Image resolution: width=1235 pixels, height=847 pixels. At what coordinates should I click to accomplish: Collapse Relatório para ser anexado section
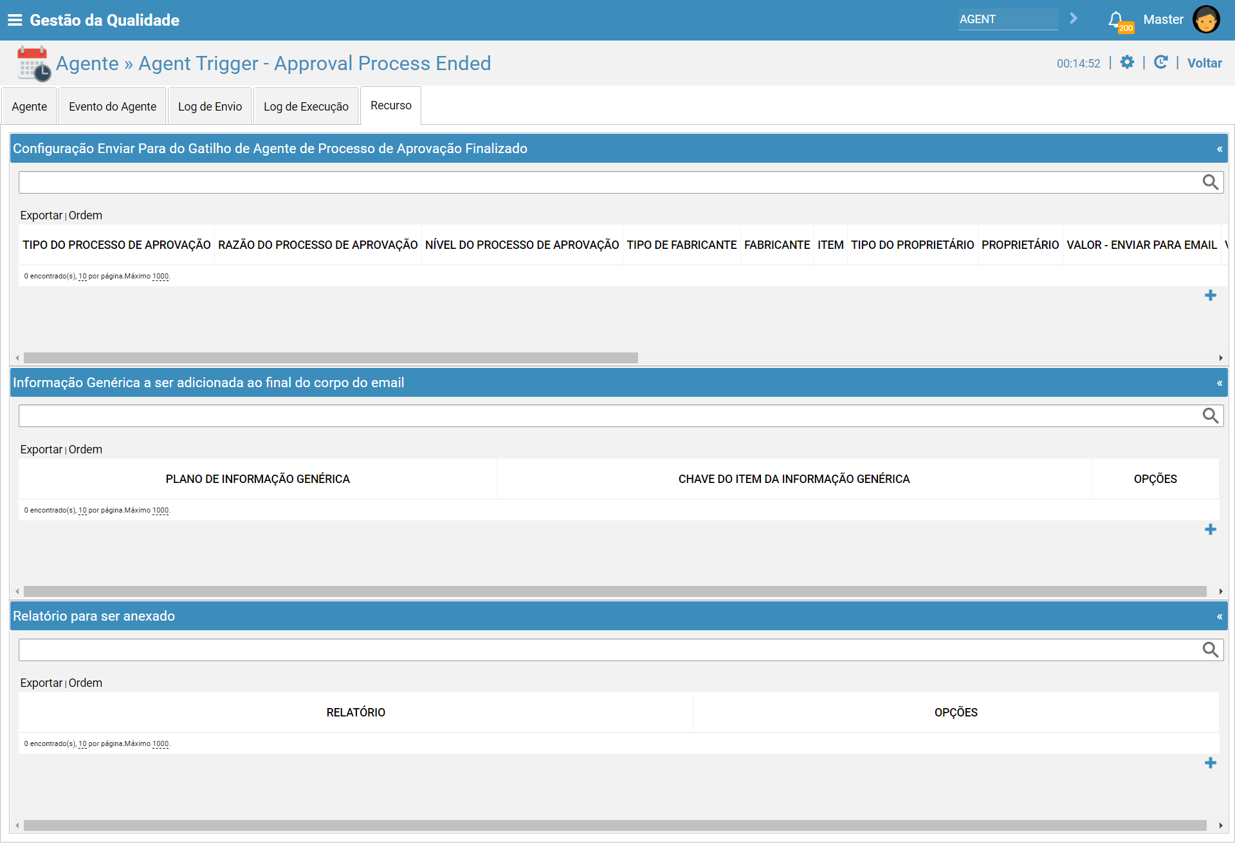1220,617
